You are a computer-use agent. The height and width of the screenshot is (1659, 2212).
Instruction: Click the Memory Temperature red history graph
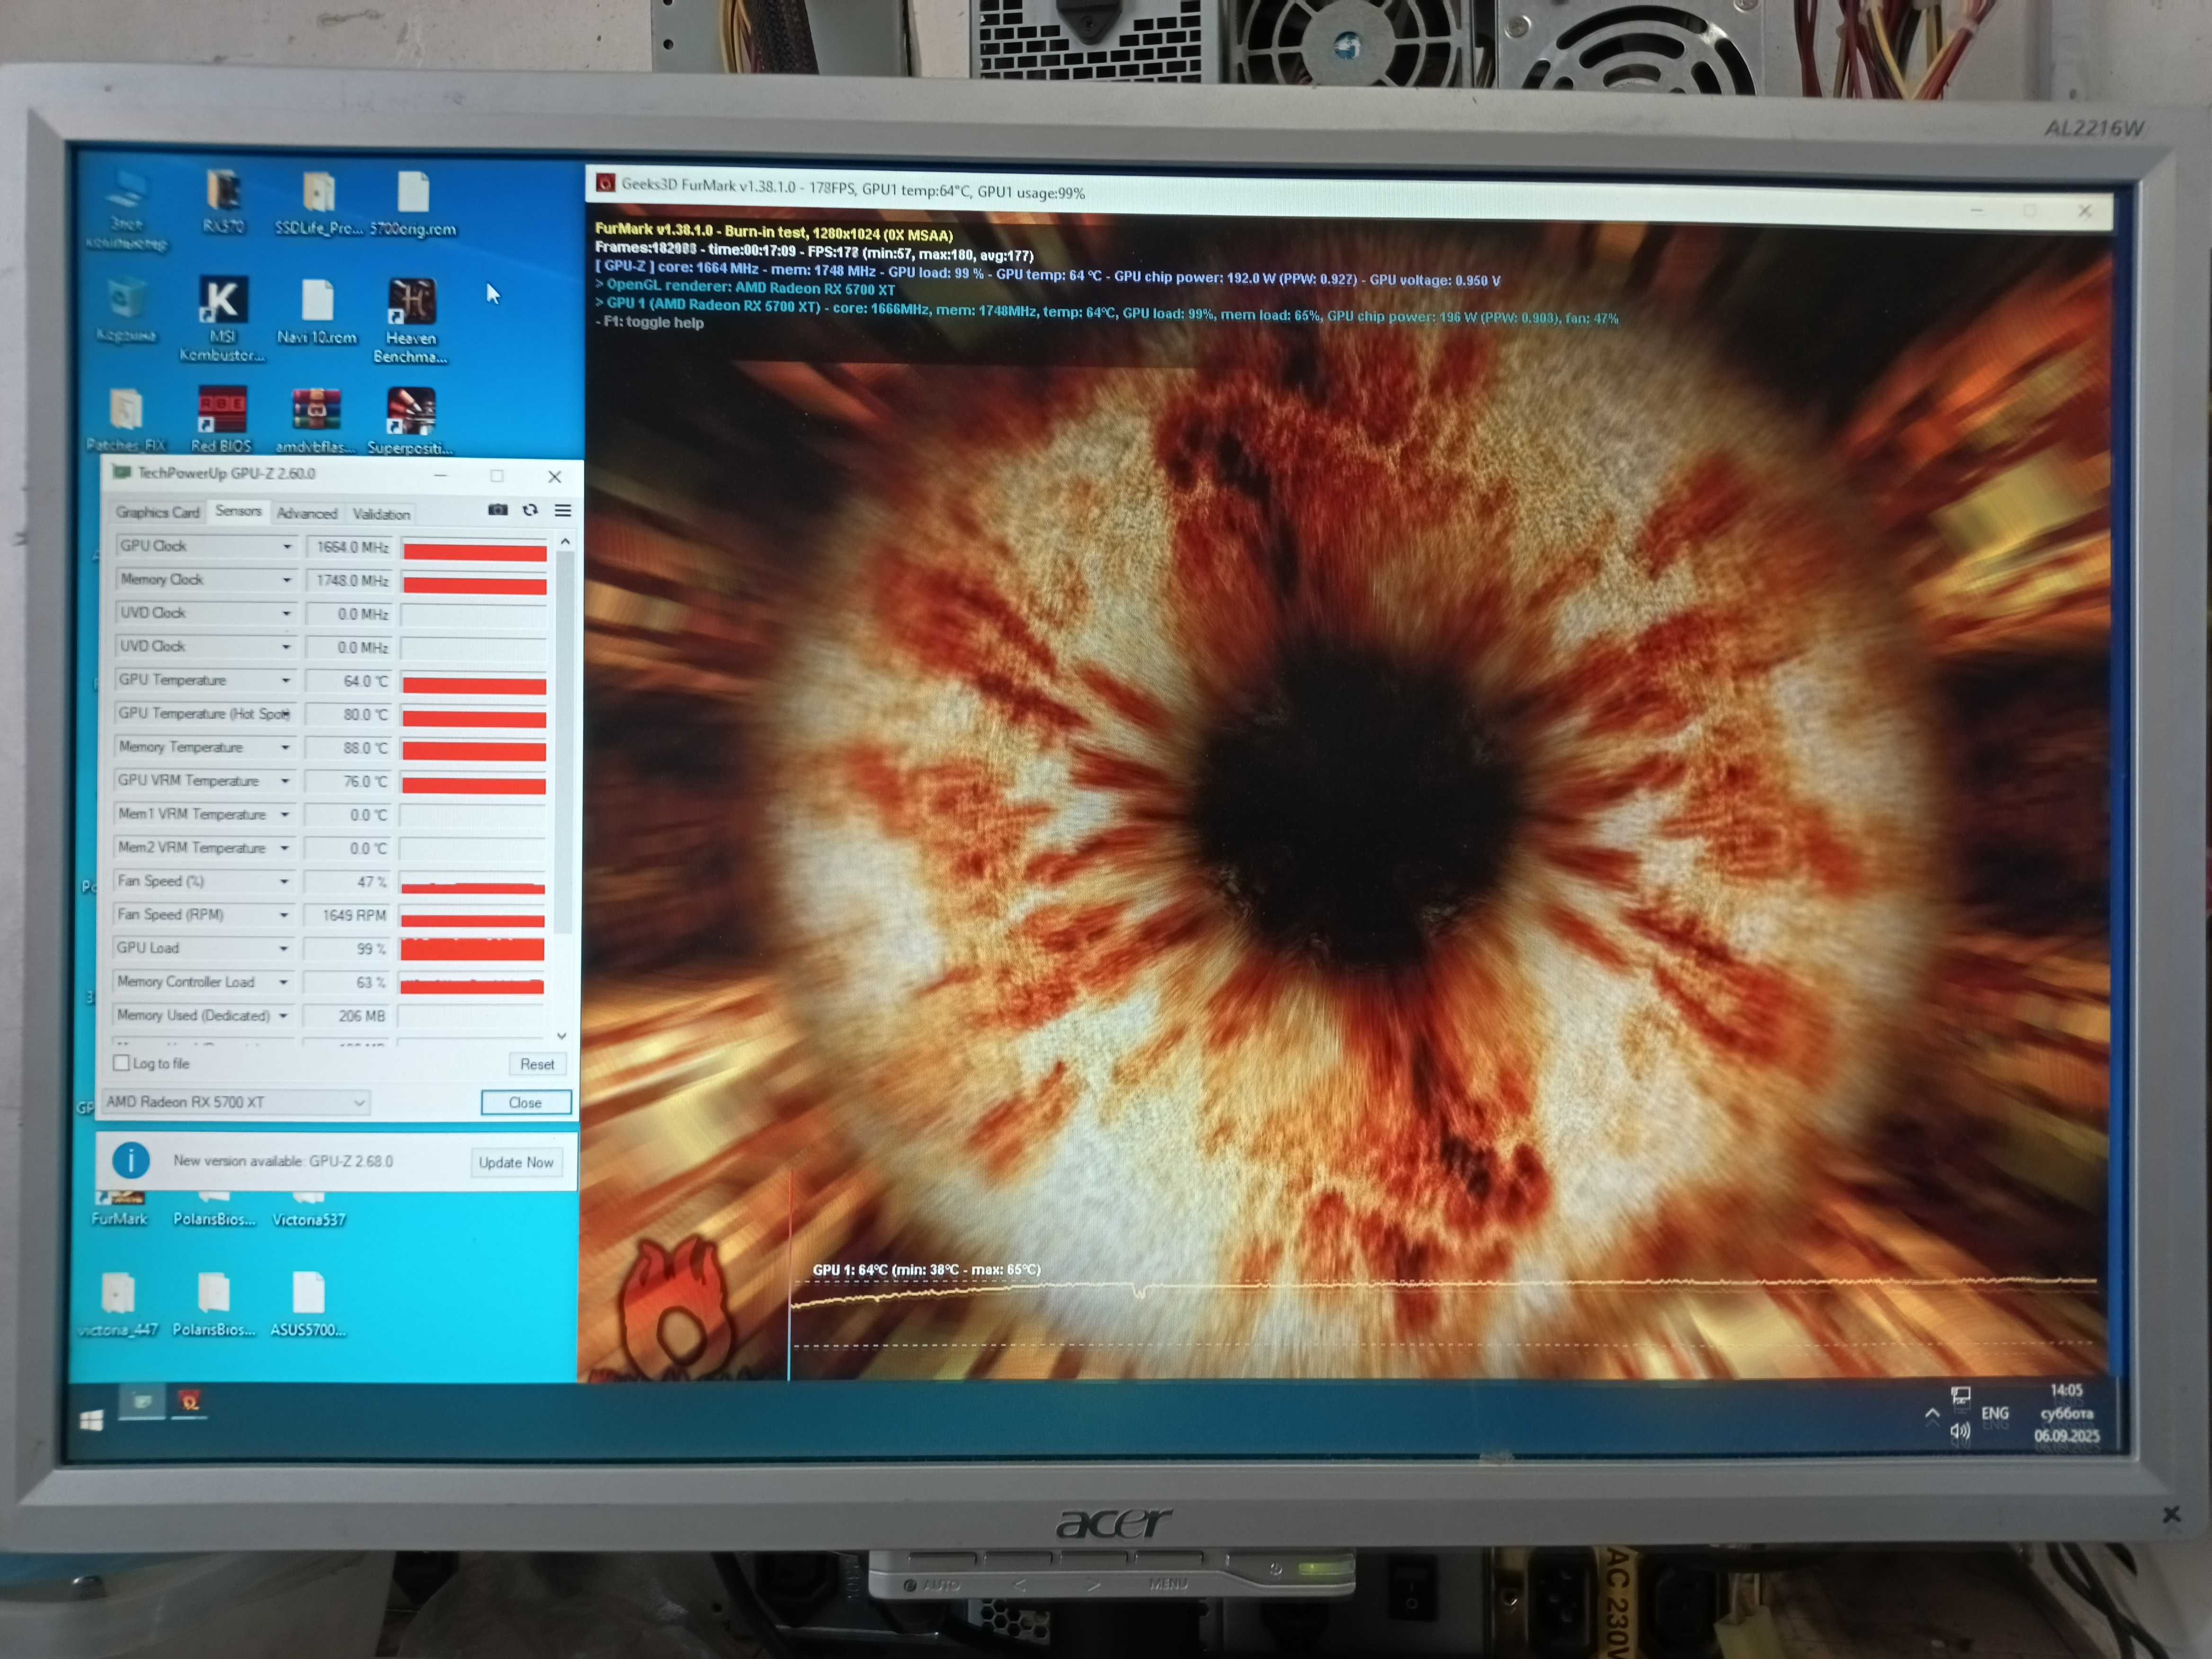[474, 750]
